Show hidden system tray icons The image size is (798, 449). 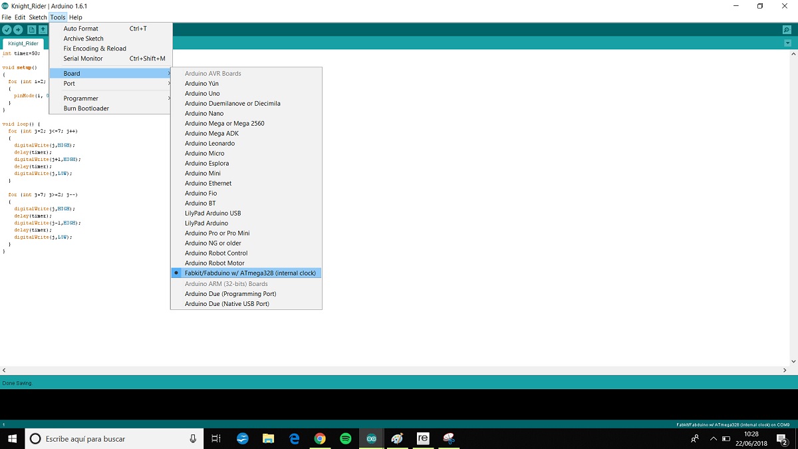[x=714, y=438]
